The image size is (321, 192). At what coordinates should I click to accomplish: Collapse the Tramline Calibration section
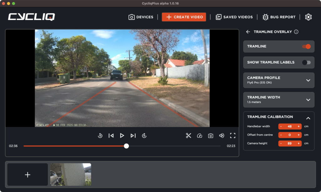point(308,118)
